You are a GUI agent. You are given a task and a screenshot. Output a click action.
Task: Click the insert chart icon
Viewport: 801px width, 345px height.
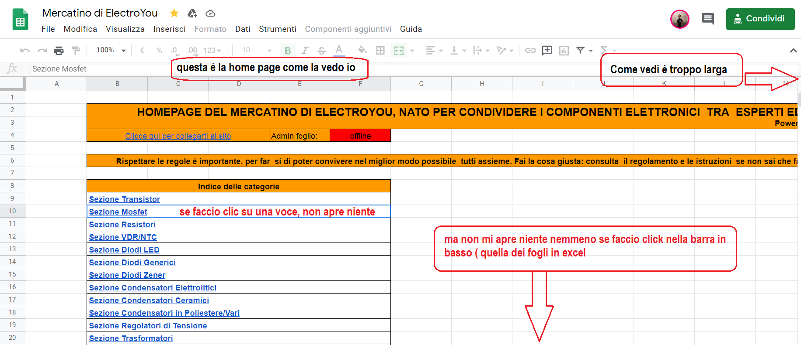tap(564, 51)
